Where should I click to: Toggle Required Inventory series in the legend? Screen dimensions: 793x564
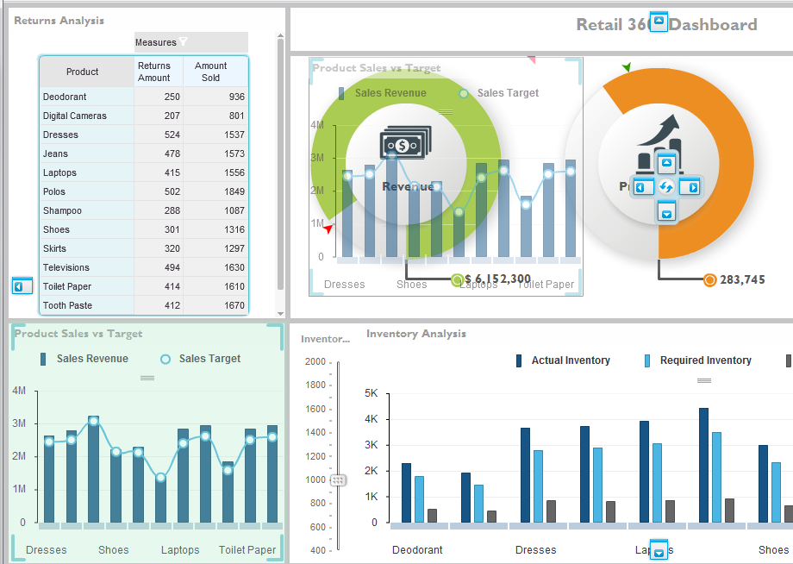(x=698, y=360)
